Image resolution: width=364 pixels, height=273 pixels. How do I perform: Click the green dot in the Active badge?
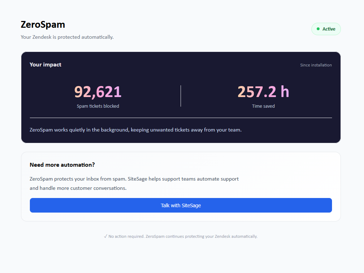click(x=318, y=29)
